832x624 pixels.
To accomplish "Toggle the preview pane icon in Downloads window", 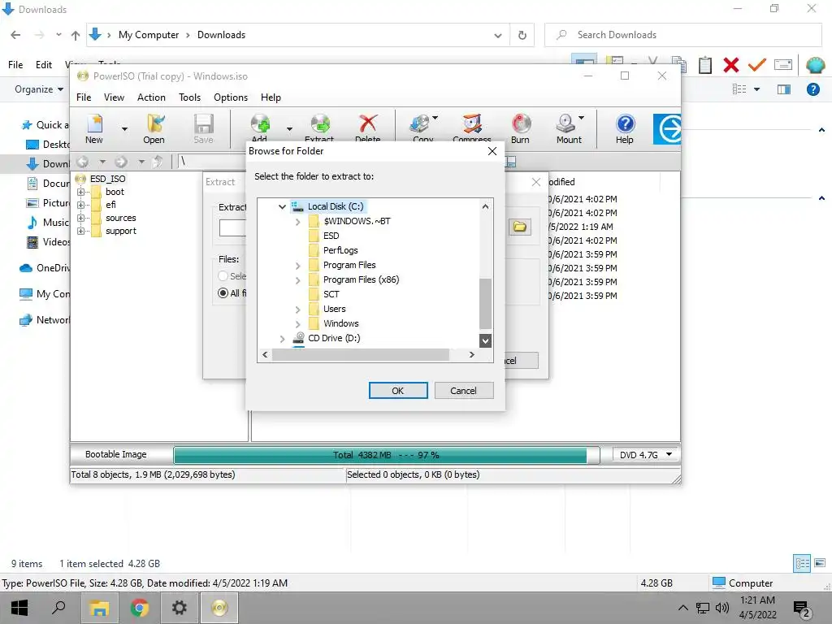I will [784, 89].
